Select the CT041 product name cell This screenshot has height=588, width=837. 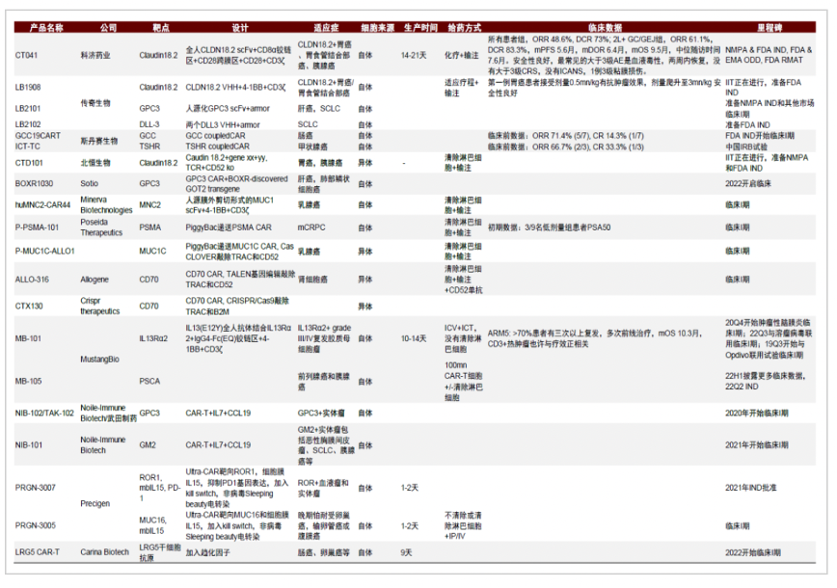click(26, 55)
